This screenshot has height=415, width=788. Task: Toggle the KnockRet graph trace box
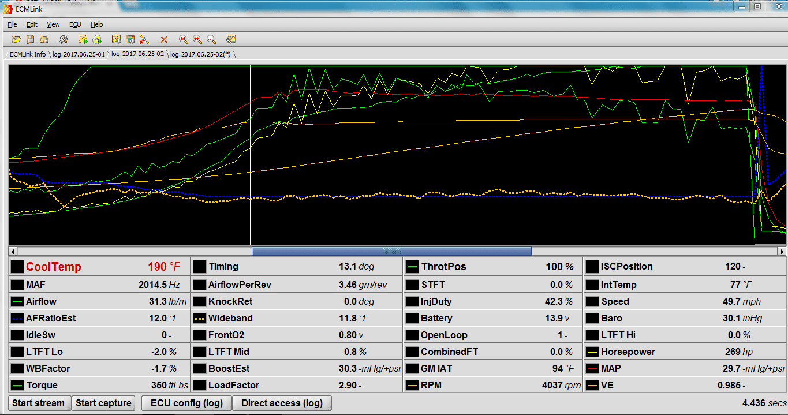(200, 301)
